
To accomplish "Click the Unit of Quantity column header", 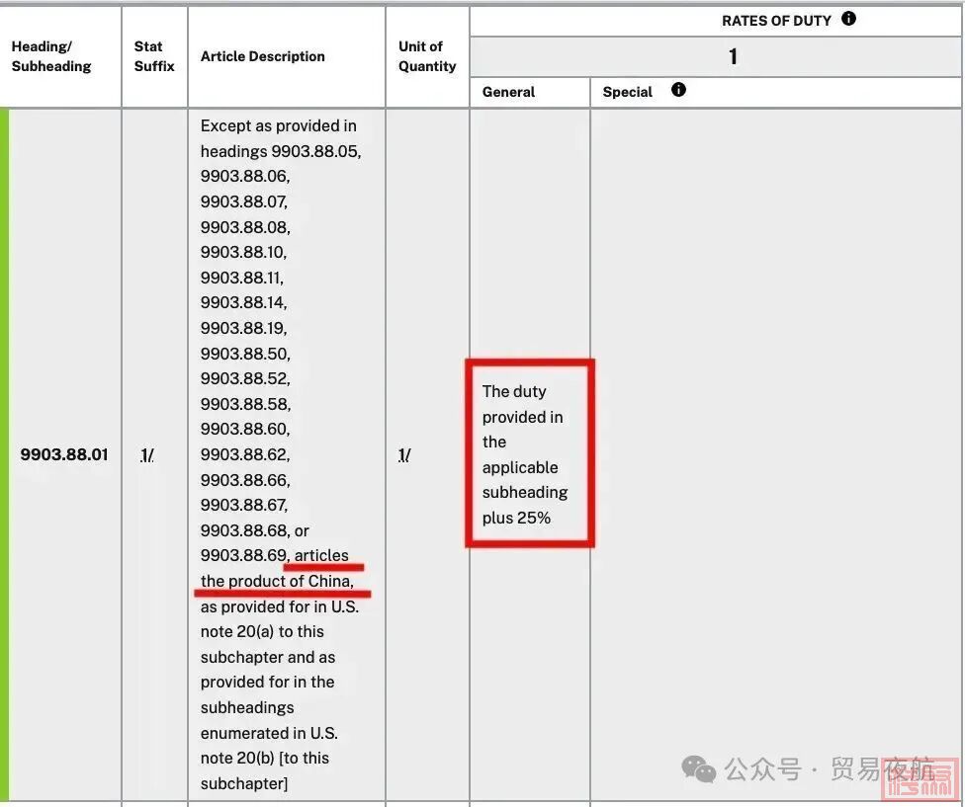I will coord(427,56).
